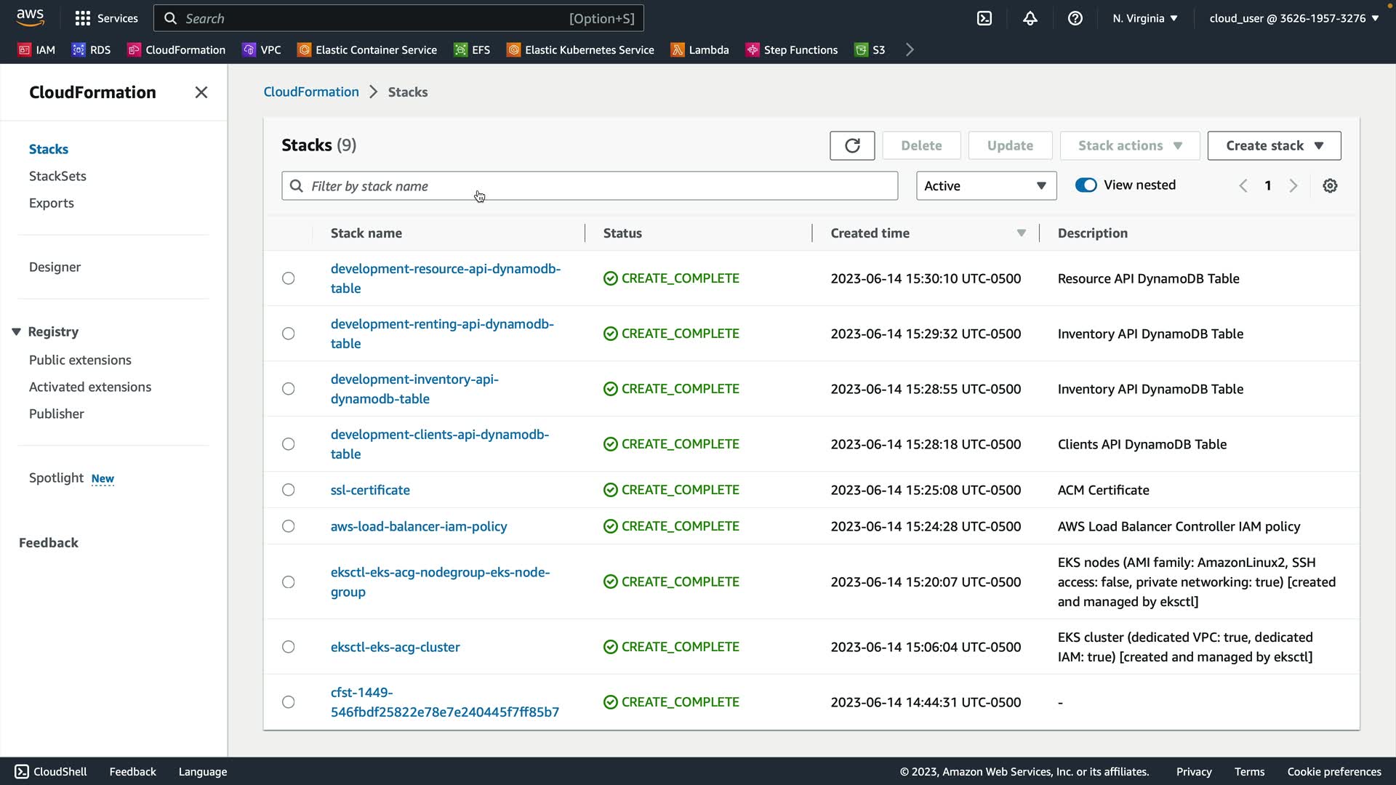Click the Filter by stack name field

589,186
